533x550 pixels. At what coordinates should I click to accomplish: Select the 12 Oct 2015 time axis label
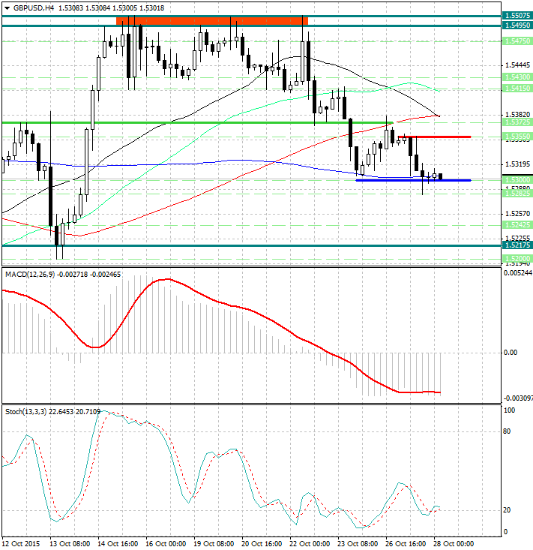pyautogui.click(x=21, y=544)
